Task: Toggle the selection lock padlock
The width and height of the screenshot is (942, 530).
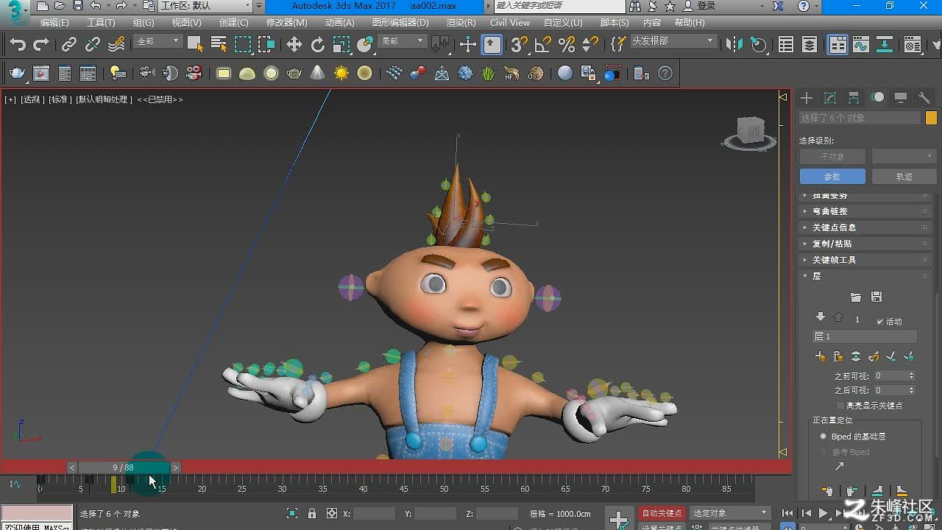Action: [x=312, y=513]
